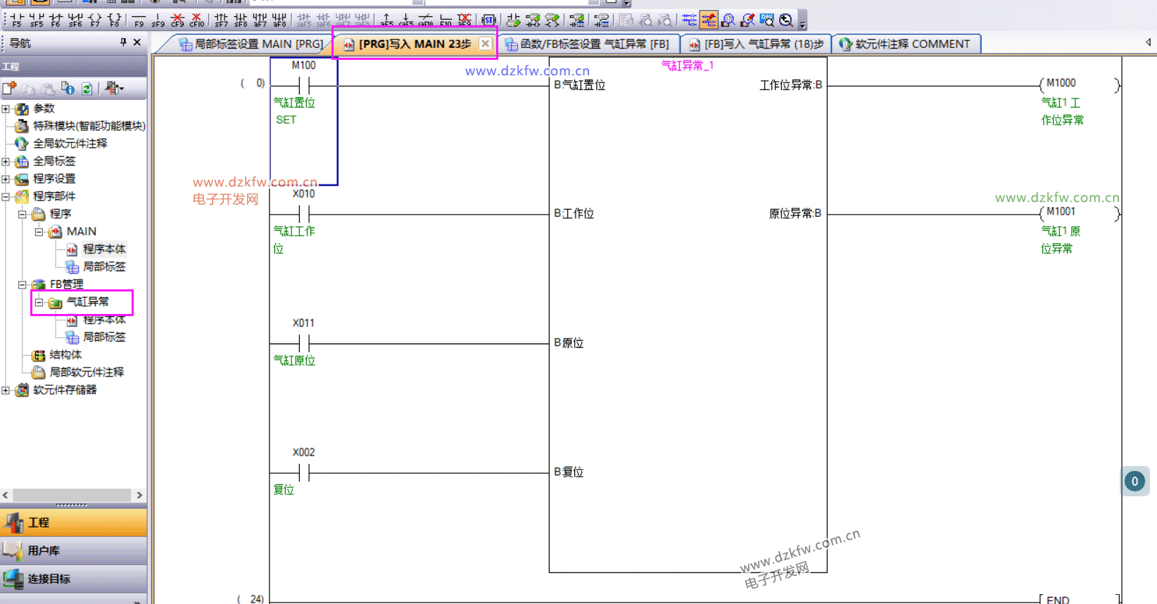
Task: Select the aF5 result rising pulse tool
Action: click(386, 20)
